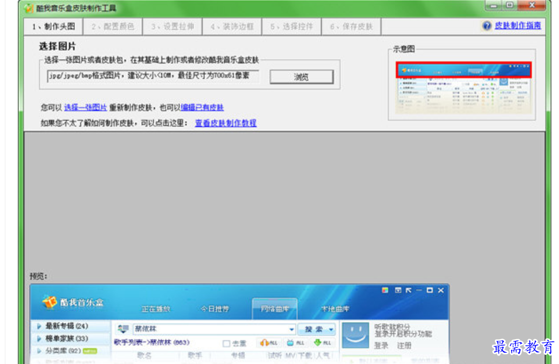This screenshot has height=364, width=559.
Task: Expand 榜单家族 (33) tree item
Action: click(x=39, y=338)
